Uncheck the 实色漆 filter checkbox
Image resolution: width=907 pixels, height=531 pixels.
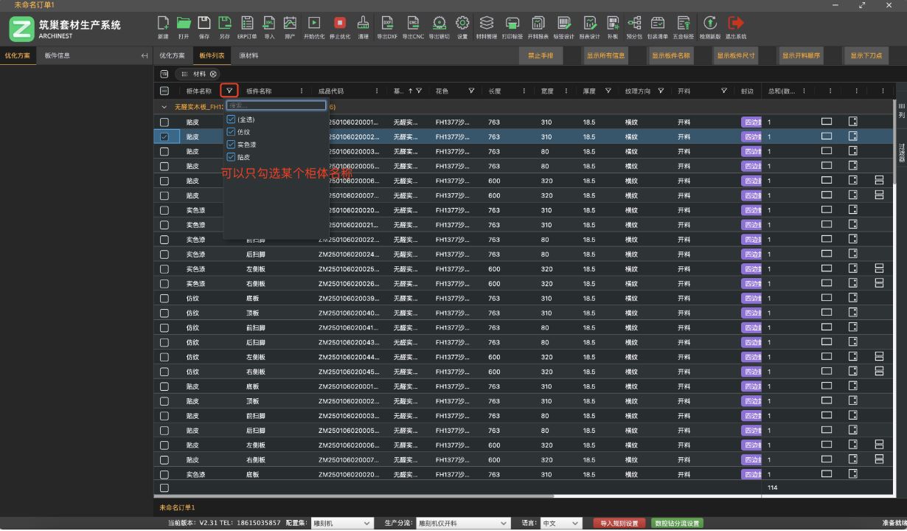pos(232,145)
